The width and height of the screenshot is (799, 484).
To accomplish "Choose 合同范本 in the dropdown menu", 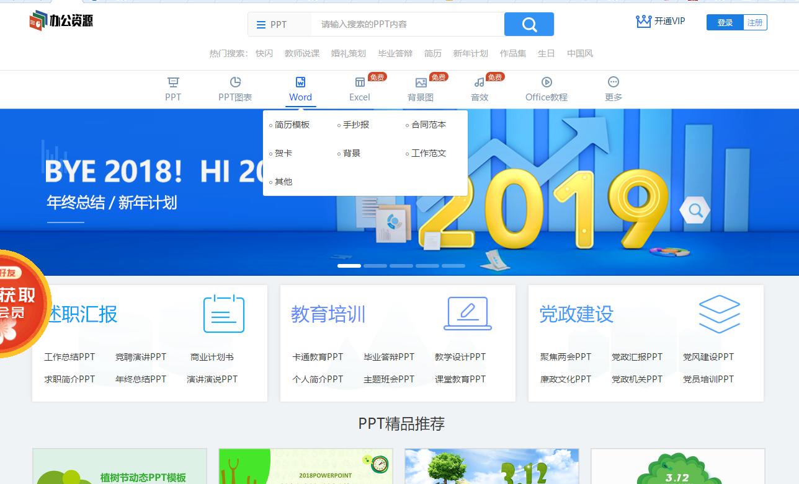I will point(429,124).
